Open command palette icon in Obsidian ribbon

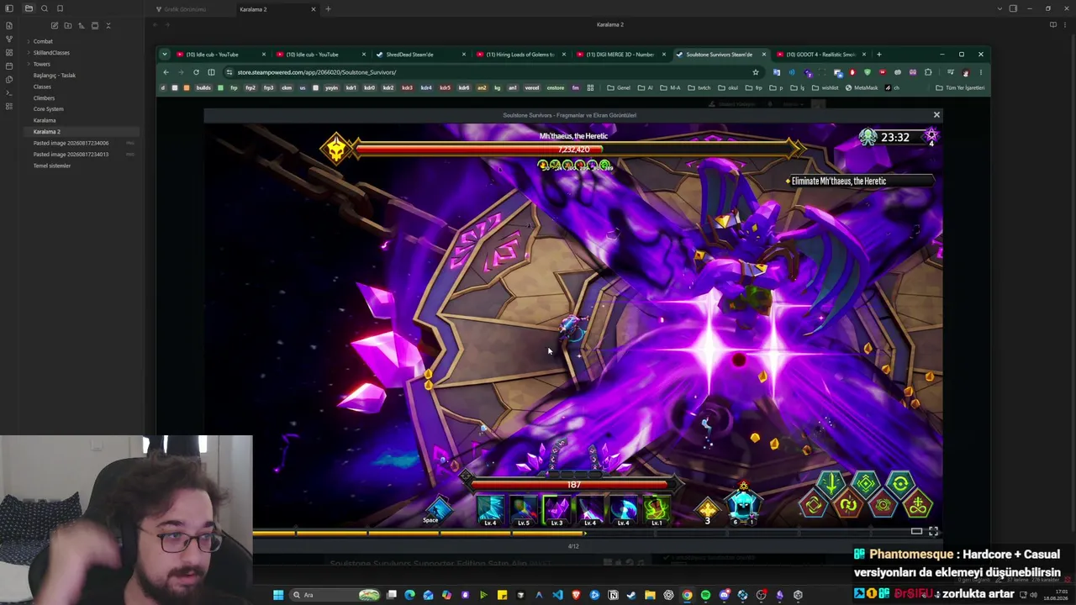pos(9,92)
